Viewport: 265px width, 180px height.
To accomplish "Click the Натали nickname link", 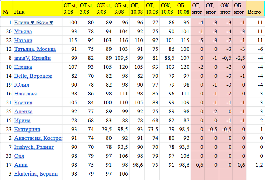I will [23, 41].
